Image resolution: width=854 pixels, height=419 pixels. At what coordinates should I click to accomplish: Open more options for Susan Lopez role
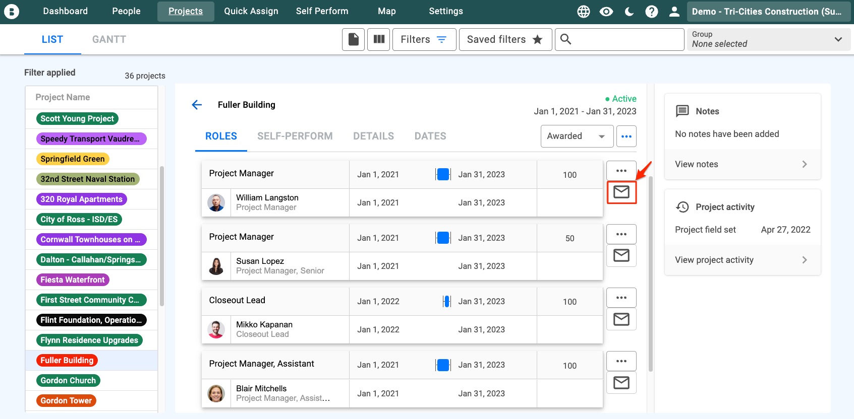point(621,234)
